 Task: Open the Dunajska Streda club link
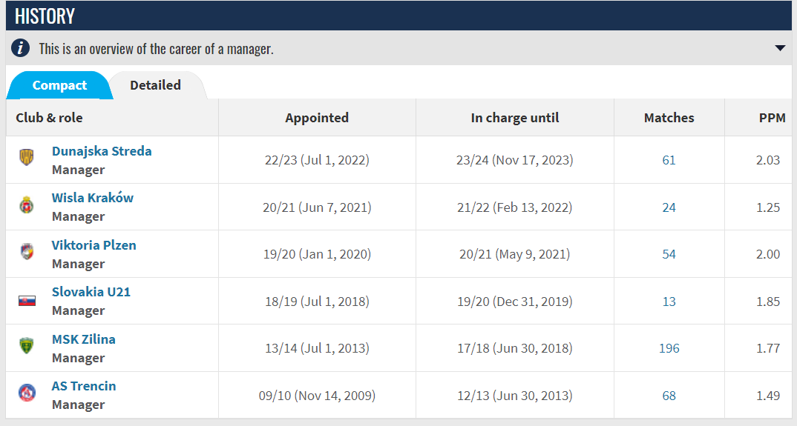tap(102, 151)
